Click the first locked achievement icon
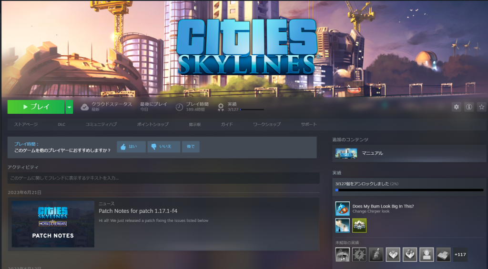 342,254
